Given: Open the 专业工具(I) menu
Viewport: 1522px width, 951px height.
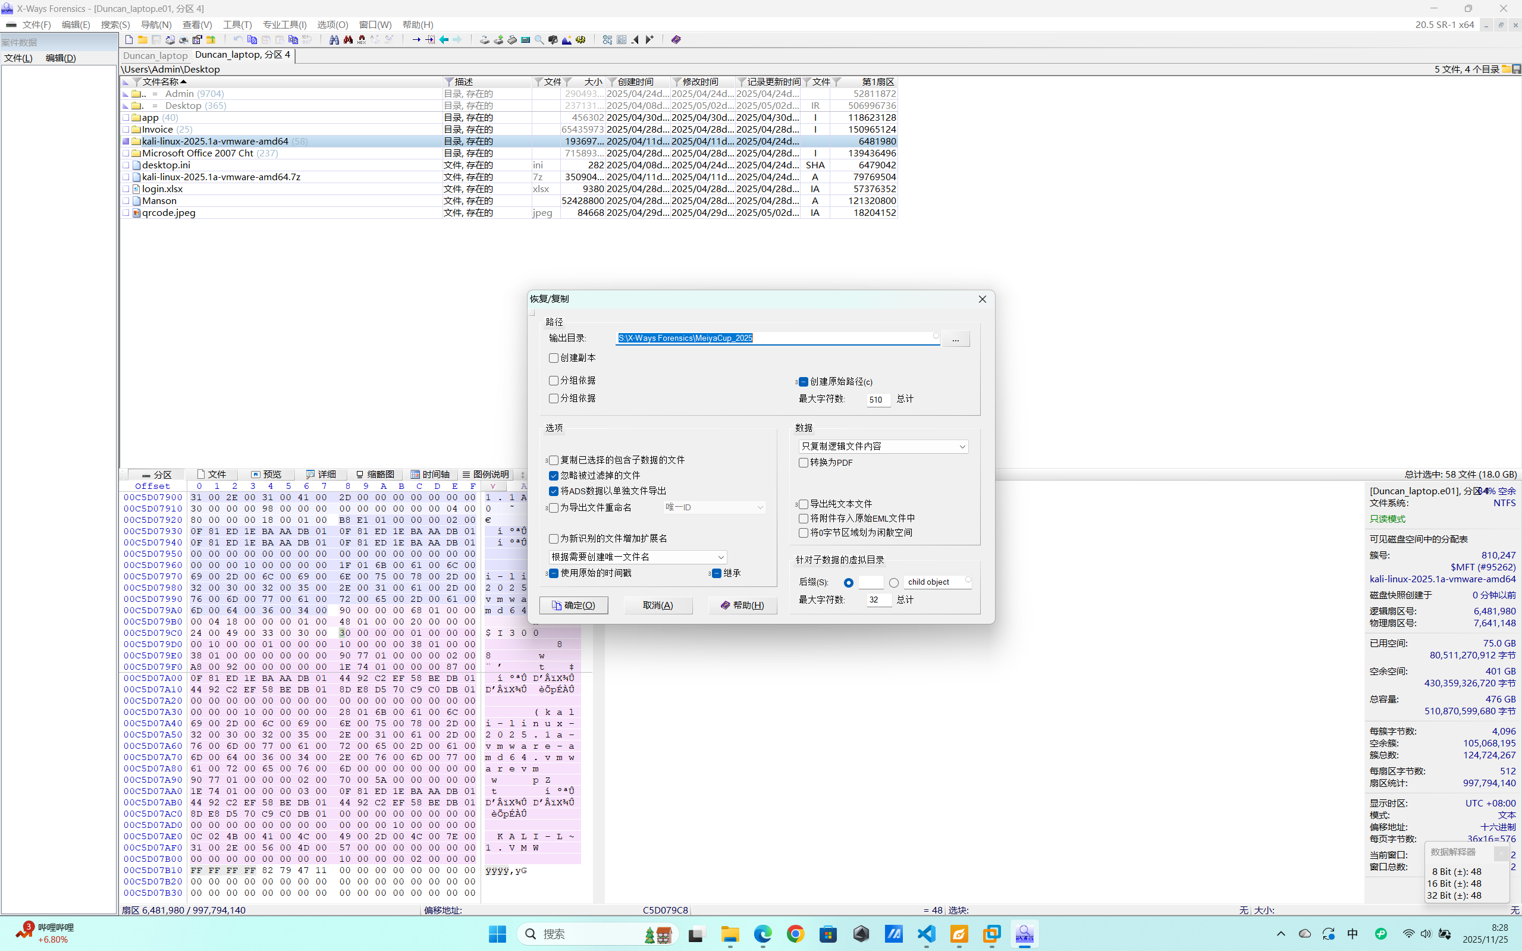Looking at the screenshot, I should coord(284,24).
